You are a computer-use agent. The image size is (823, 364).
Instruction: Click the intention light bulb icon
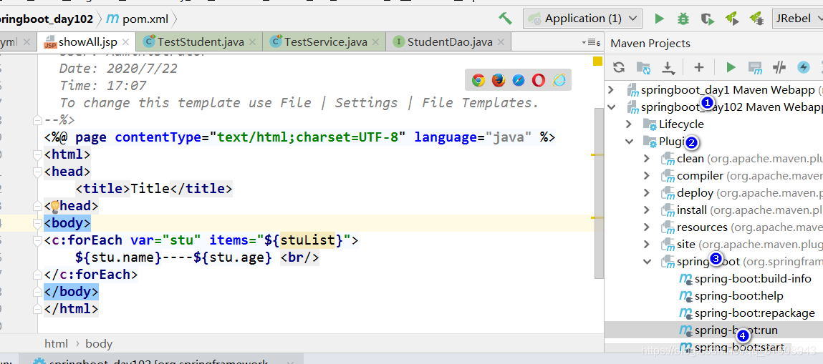56,206
